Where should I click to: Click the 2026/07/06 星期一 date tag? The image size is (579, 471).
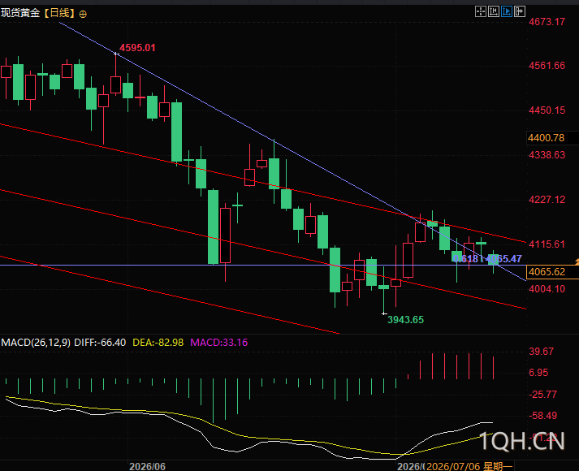tap(469, 467)
